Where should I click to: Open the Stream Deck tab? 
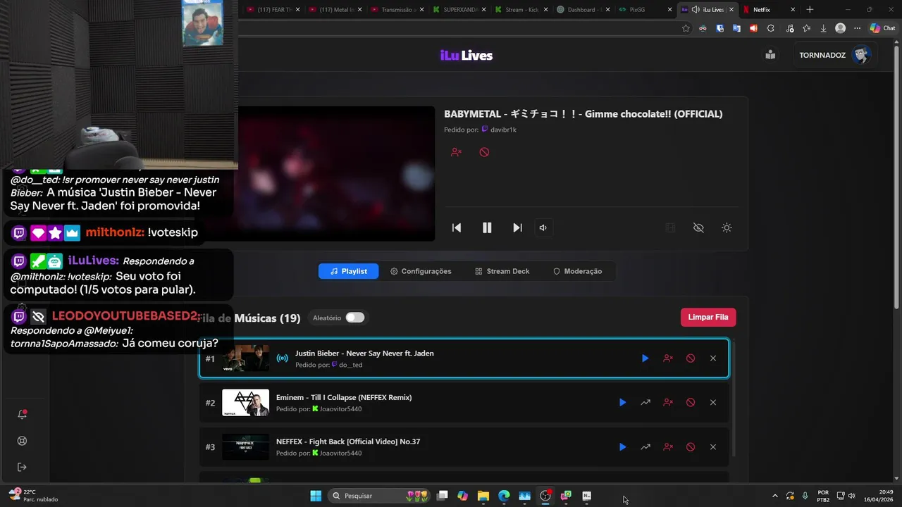click(x=502, y=271)
